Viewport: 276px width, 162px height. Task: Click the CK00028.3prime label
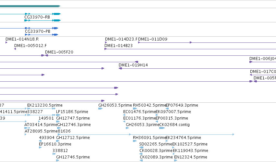(156, 151)
